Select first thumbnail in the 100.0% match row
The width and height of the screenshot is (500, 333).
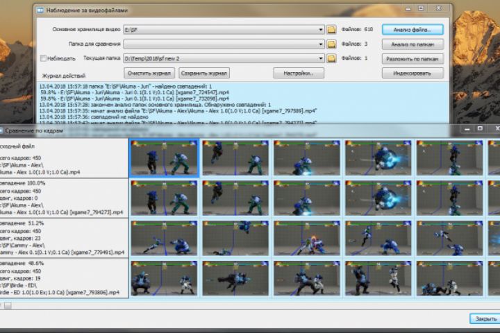[x=164, y=198]
